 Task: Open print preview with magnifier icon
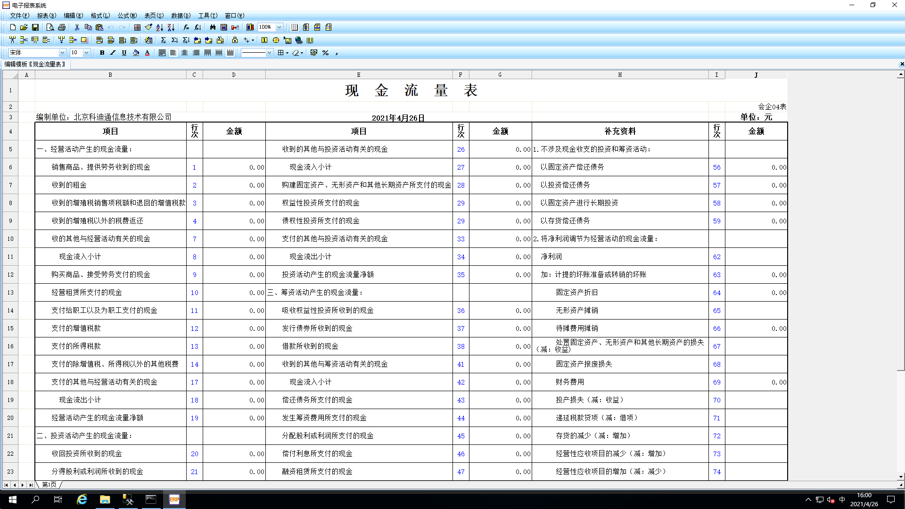[50, 27]
